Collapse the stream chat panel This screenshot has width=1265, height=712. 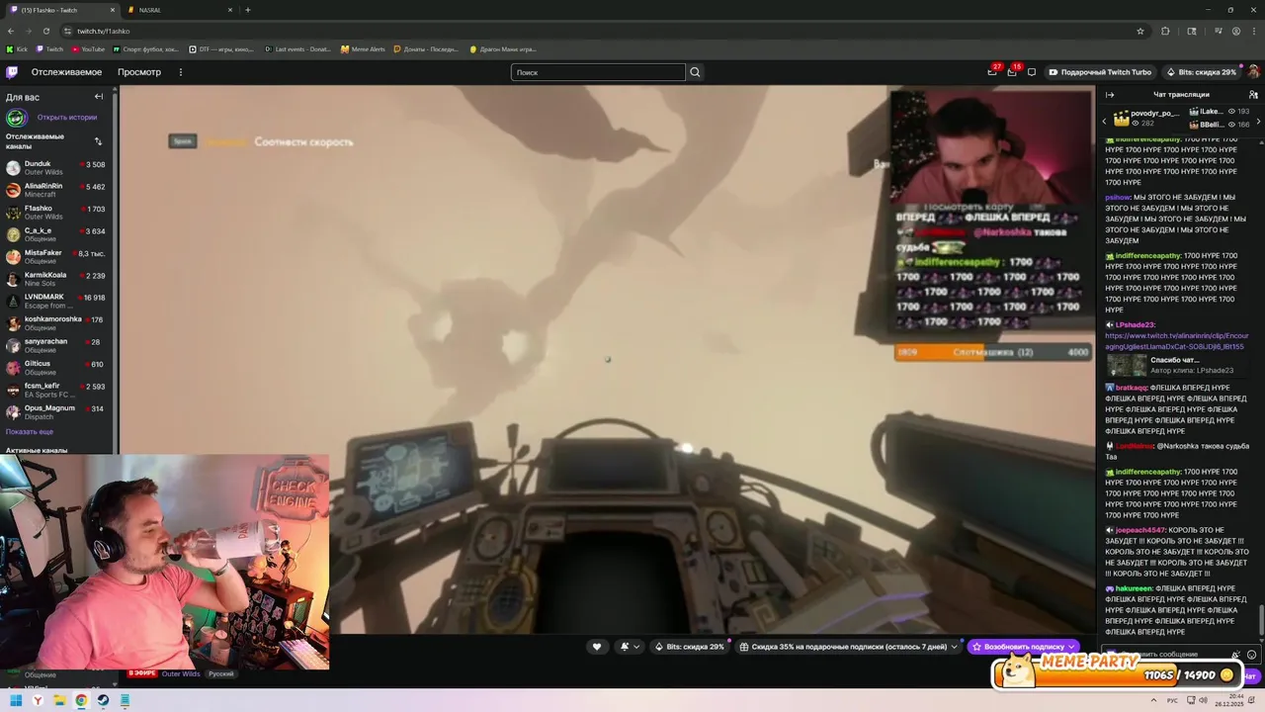tap(1110, 95)
